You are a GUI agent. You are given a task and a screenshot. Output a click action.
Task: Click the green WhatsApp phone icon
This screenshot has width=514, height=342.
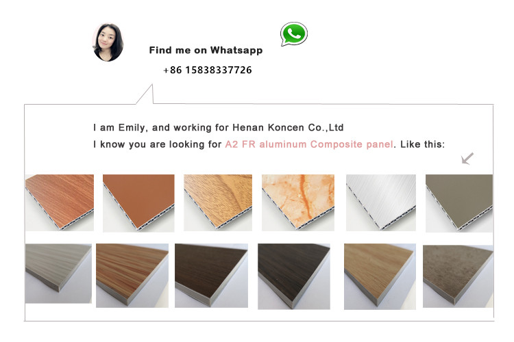tap(294, 34)
